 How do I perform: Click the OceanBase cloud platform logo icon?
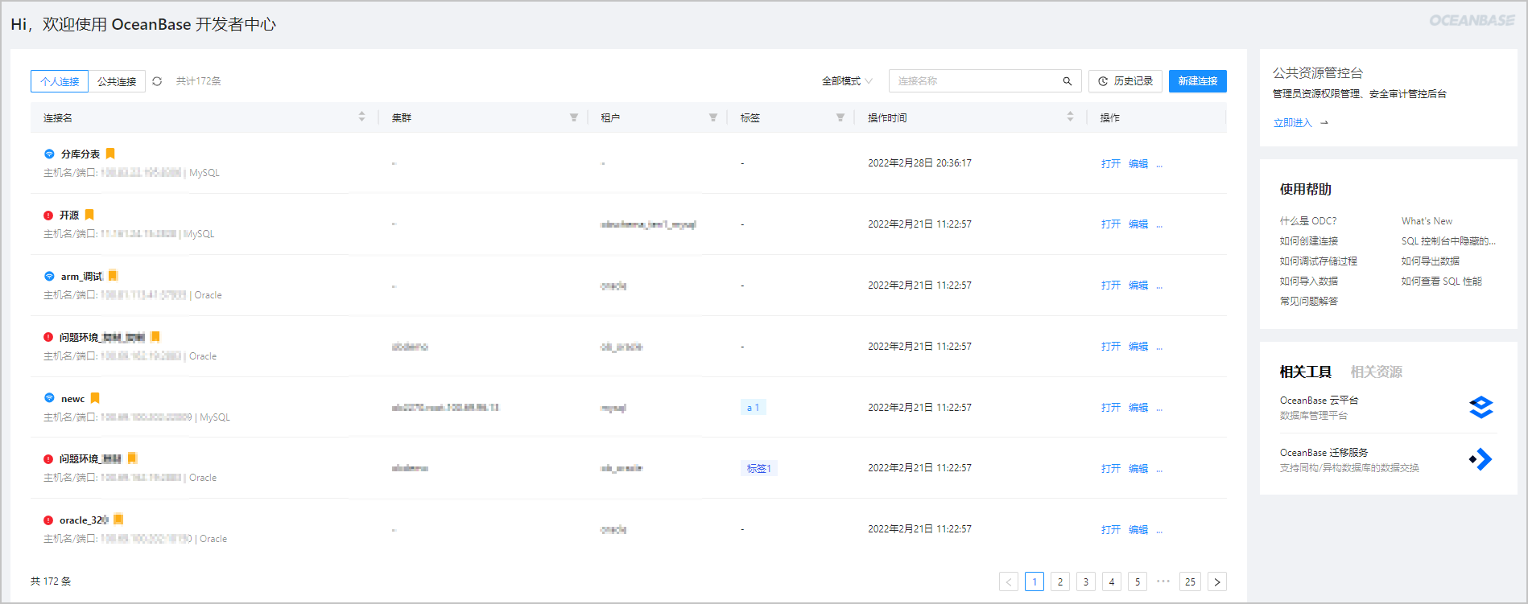[1481, 407]
